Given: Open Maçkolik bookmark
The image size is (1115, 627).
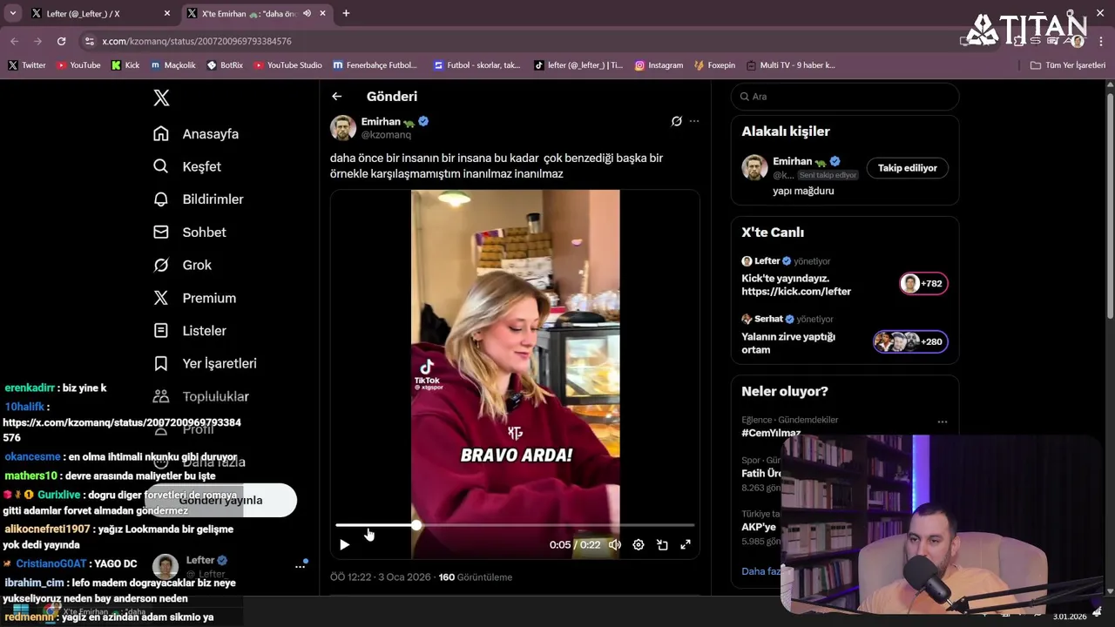Looking at the screenshot, I should coord(173,65).
